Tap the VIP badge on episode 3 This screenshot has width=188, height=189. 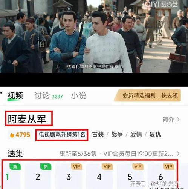[76, 167]
